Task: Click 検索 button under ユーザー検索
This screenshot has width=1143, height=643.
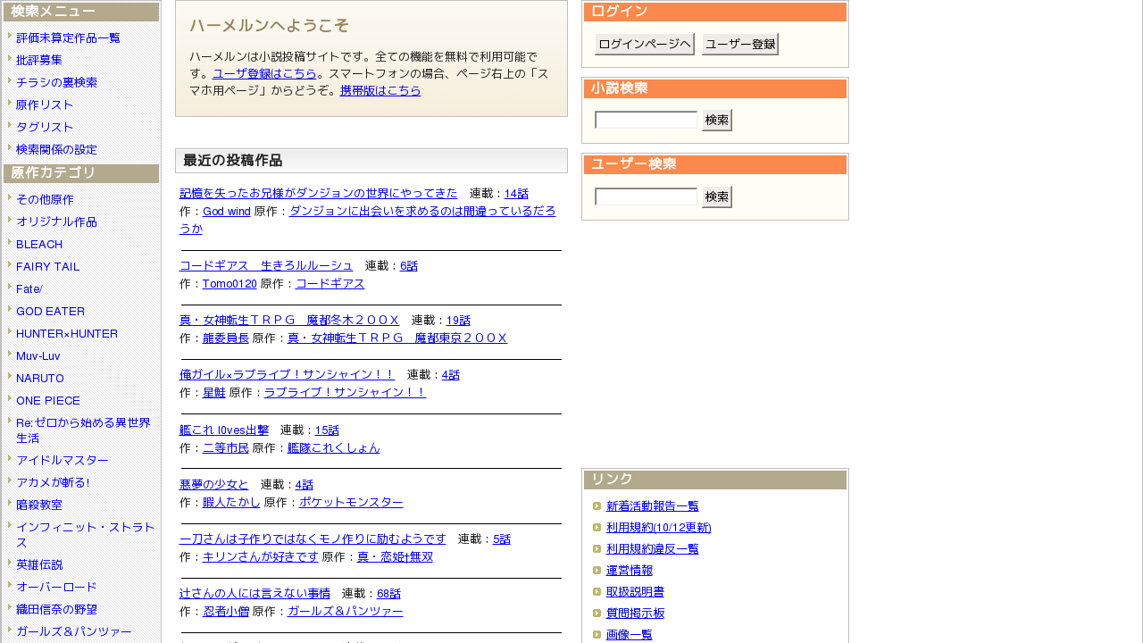Action: click(717, 196)
